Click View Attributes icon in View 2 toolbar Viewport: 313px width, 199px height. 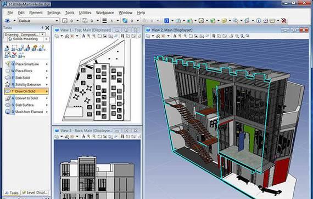(148, 36)
